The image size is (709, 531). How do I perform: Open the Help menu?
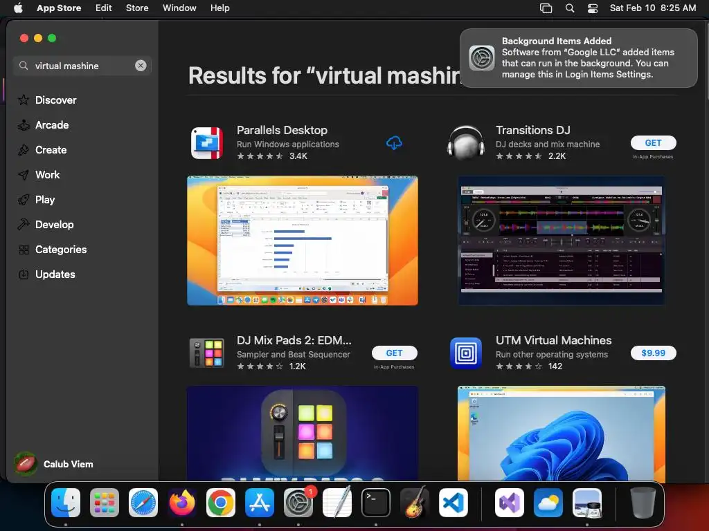pos(219,8)
